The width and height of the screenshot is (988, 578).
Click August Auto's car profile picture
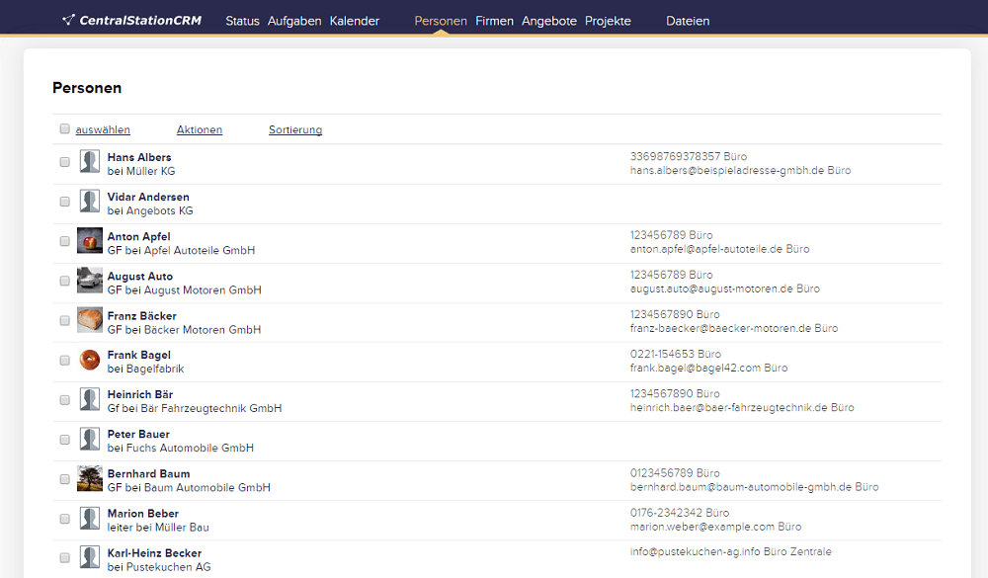tap(90, 281)
